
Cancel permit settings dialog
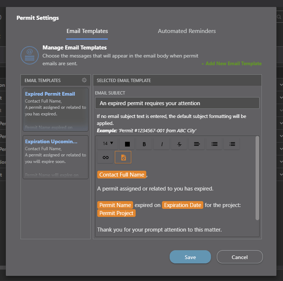240,257
